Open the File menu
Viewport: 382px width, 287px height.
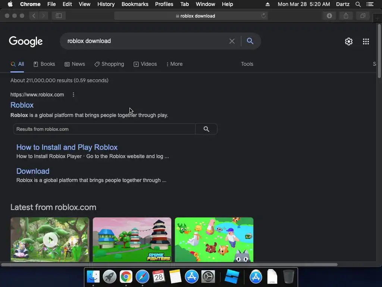pos(51,4)
